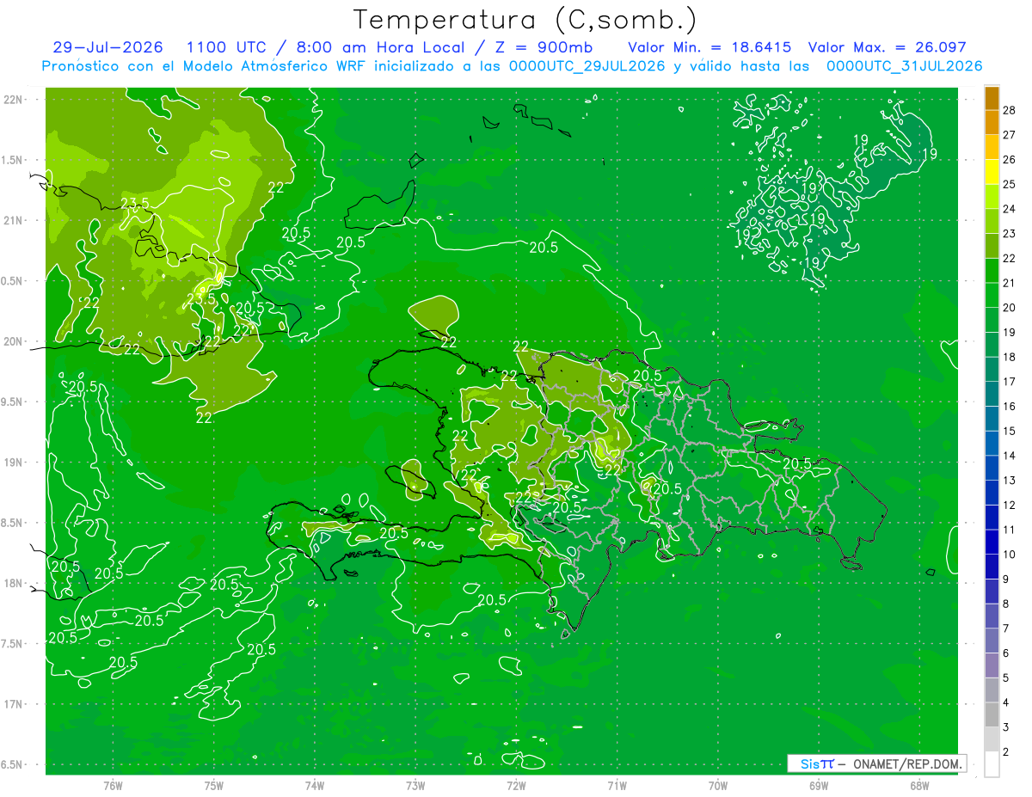Click the "72W" longitude axis label
1032x797 pixels.
(x=516, y=787)
